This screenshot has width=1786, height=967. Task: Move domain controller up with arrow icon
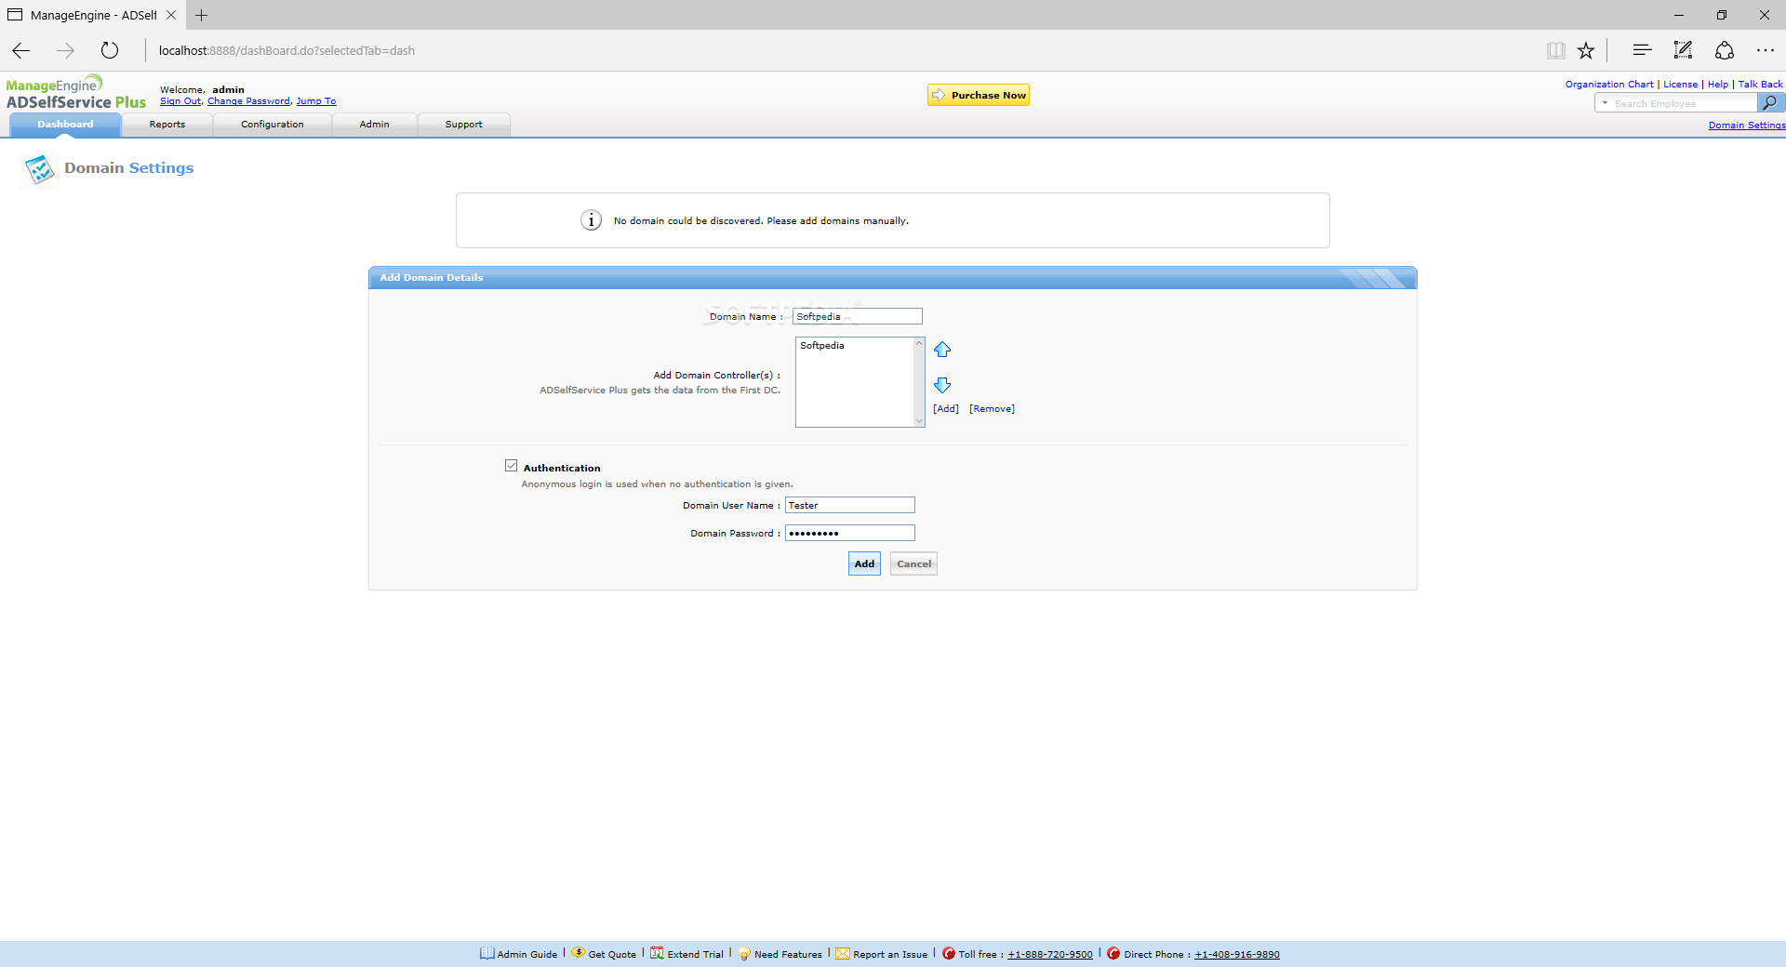[x=942, y=350]
